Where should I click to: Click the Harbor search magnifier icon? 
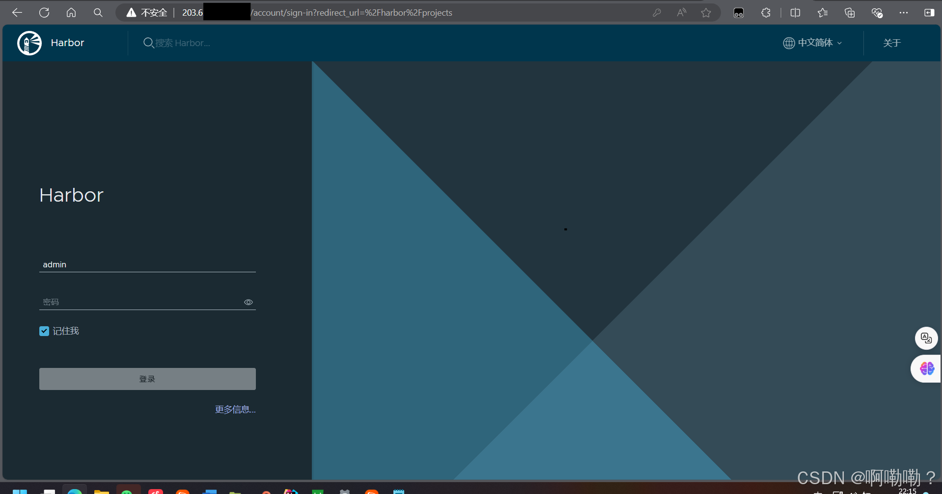pyautogui.click(x=148, y=43)
